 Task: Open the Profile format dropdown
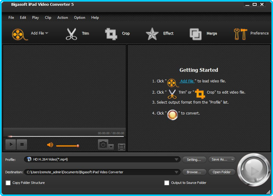click(176, 159)
